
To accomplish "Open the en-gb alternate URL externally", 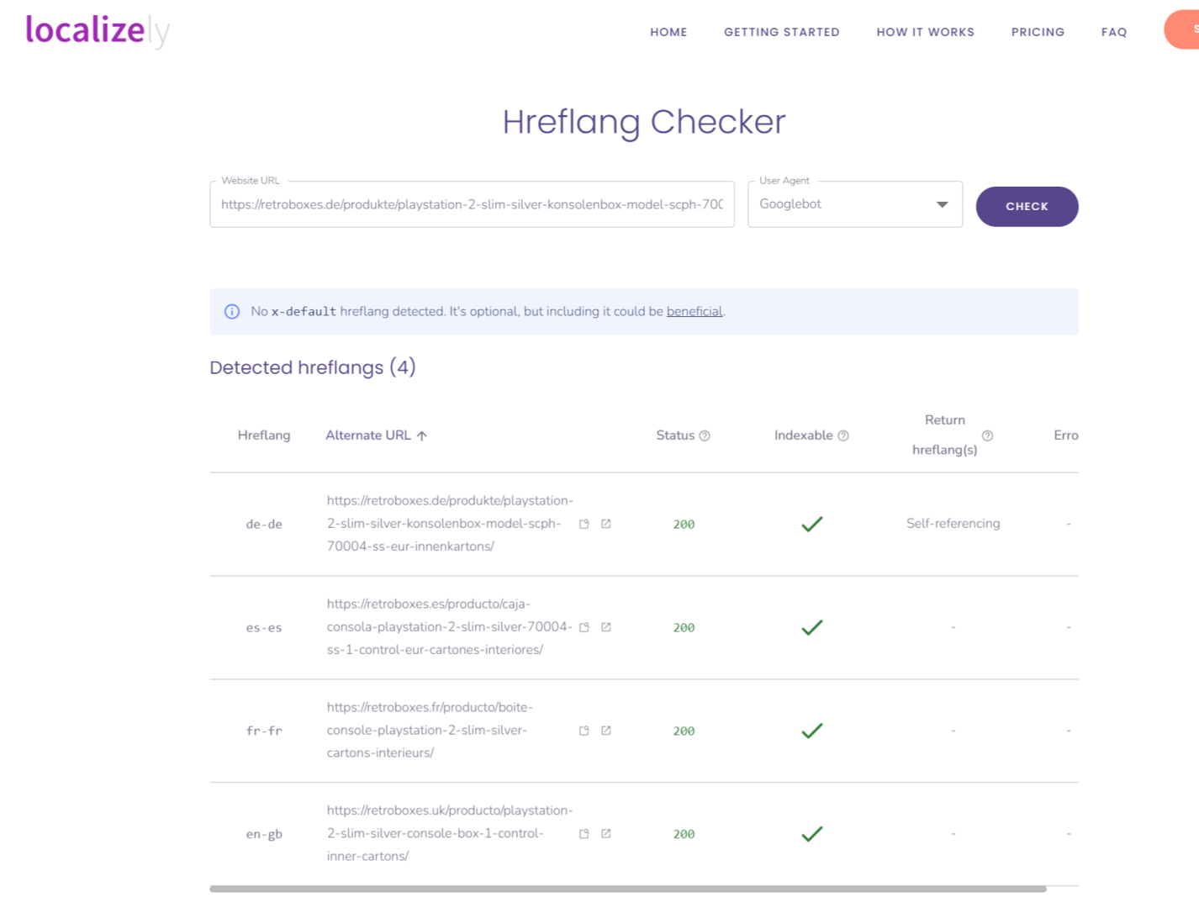I will pos(606,834).
